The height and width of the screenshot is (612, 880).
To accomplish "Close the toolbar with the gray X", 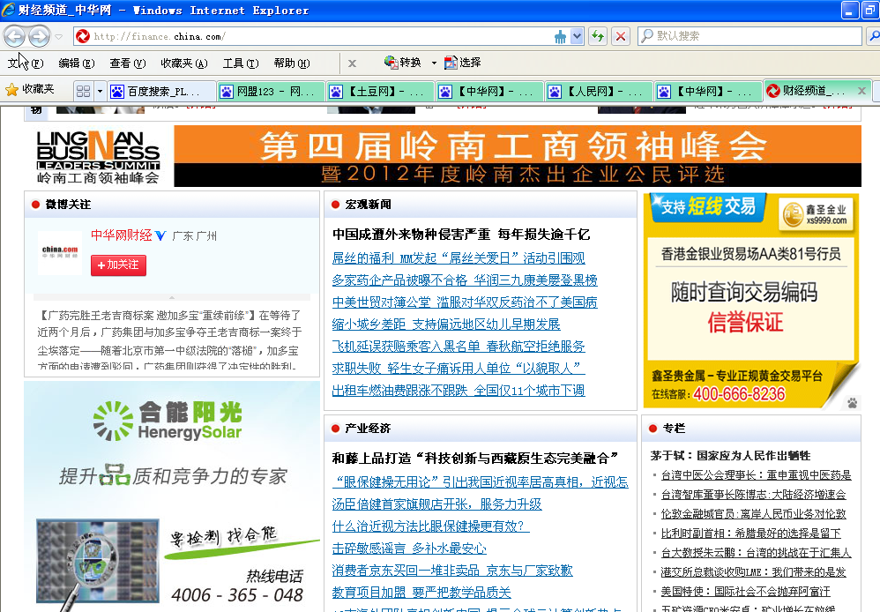I will click(352, 63).
